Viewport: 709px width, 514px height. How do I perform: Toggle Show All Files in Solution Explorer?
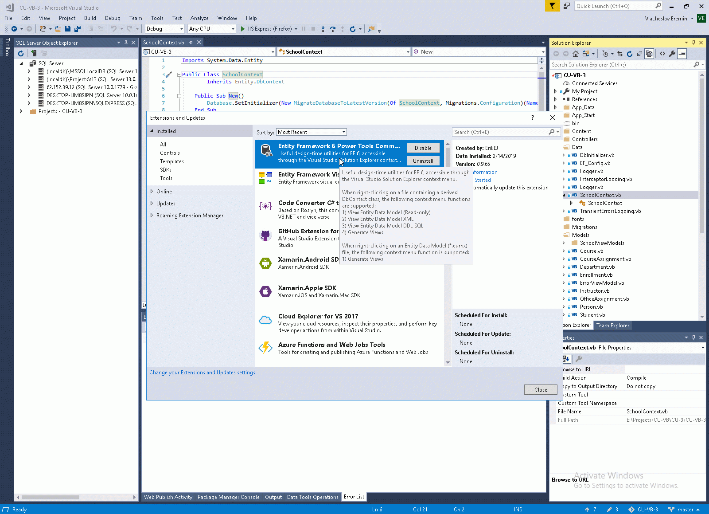[x=649, y=54]
